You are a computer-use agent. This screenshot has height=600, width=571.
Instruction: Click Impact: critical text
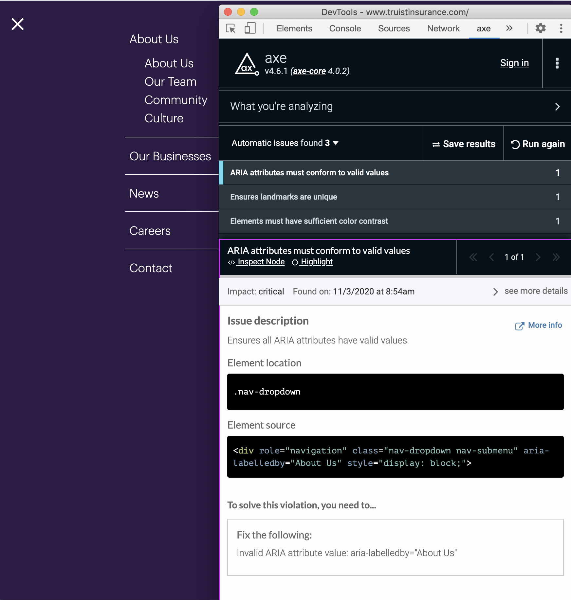pyautogui.click(x=256, y=291)
